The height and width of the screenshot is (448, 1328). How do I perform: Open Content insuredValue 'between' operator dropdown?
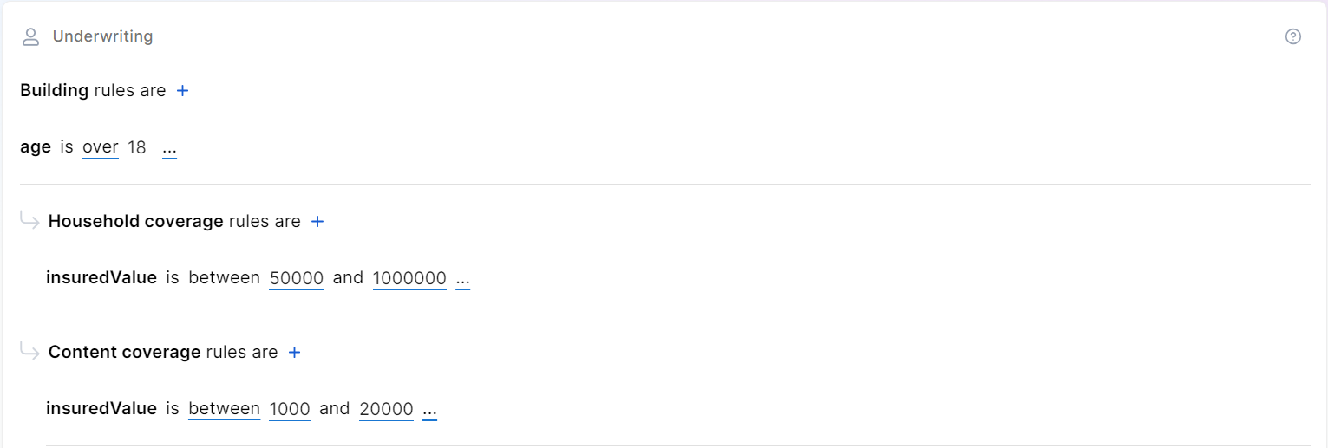(x=224, y=409)
